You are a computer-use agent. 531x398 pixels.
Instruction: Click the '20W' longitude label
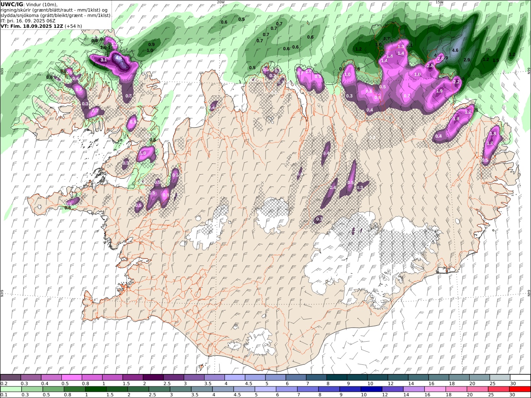[221, 2]
